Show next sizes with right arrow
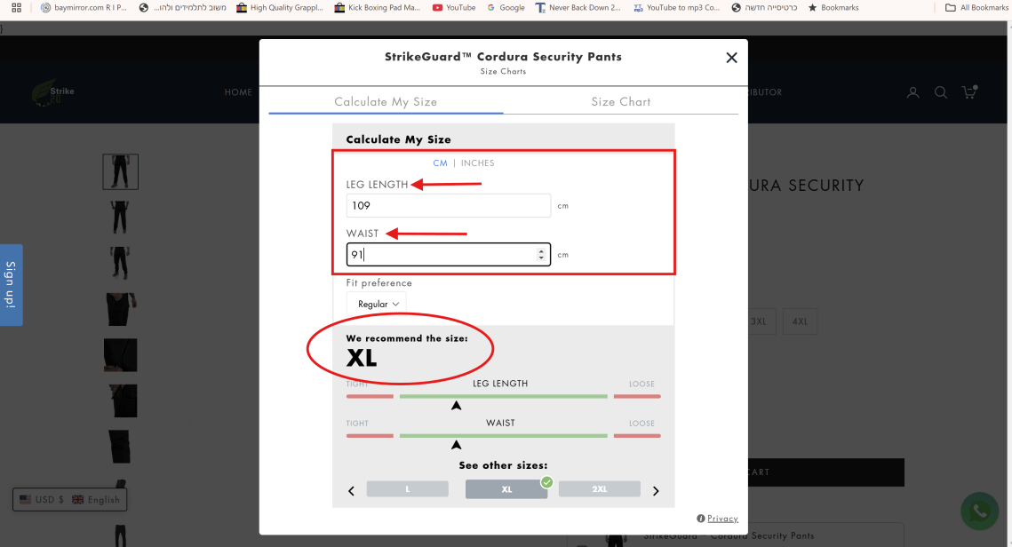 656,491
